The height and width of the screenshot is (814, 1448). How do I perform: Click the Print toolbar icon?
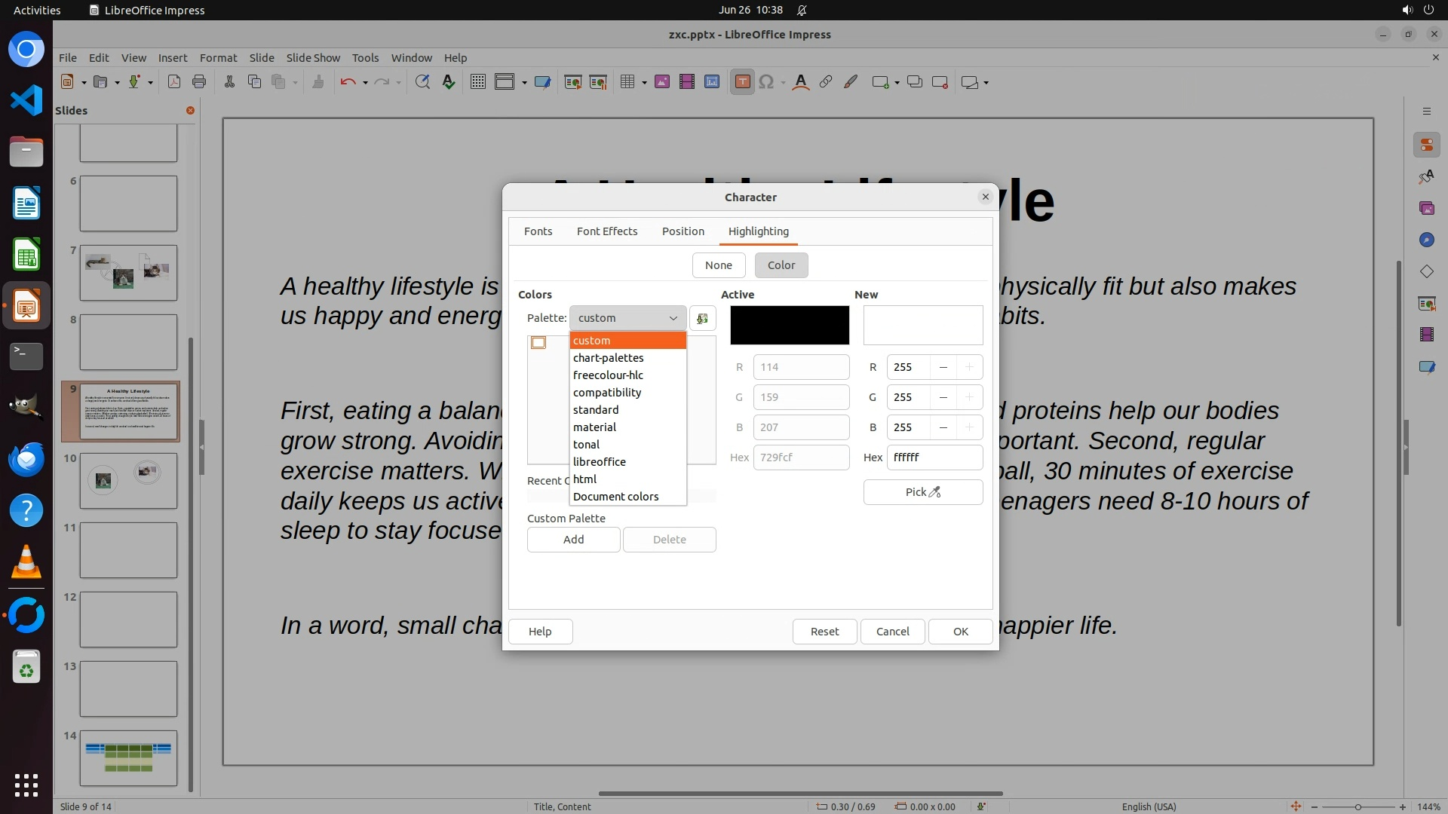[x=199, y=82]
